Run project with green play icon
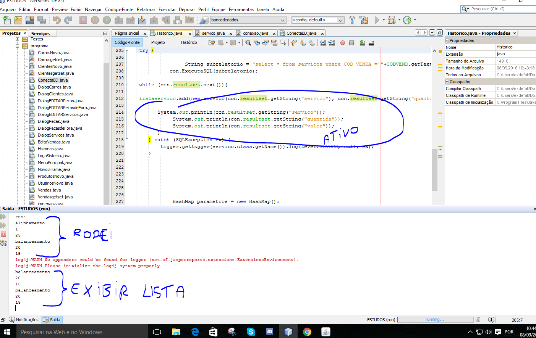The image size is (536, 338). pyautogui.click(x=377, y=20)
